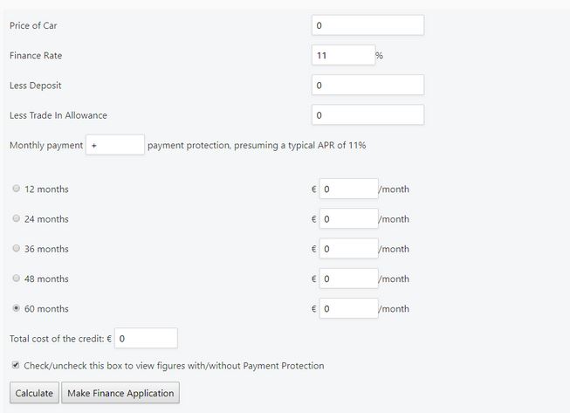Click the Total cost of credit field
The height and width of the screenshot is (413, 570).
click(146, 338)
